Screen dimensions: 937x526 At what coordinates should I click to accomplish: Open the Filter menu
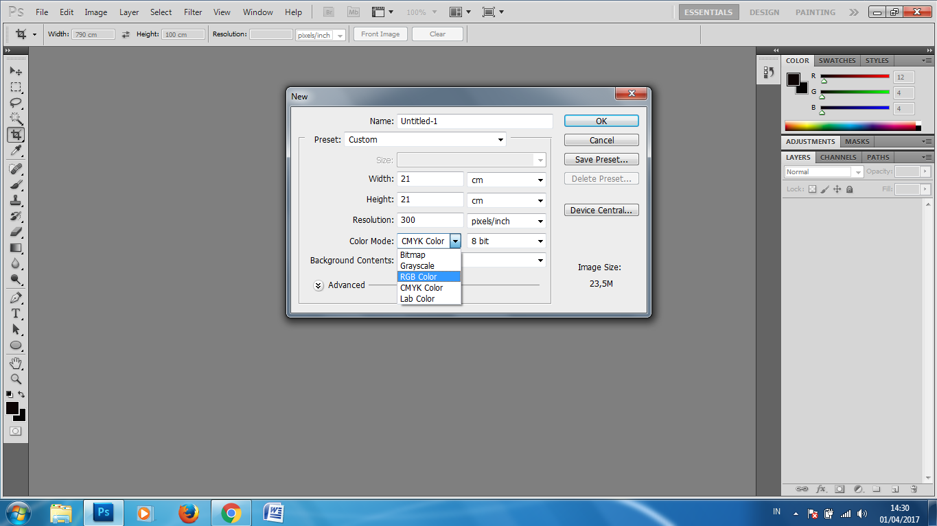click(x=192, y=12)
